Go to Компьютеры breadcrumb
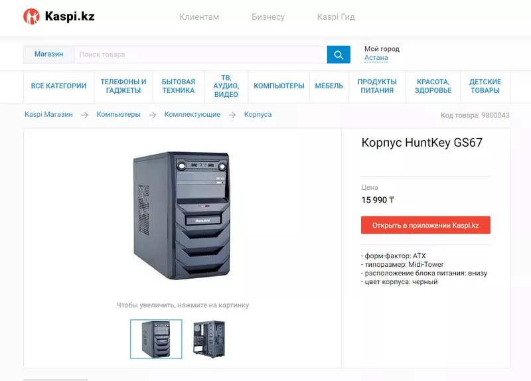Image resolution: width=531 pixels, height=381 pixels. [119, 114]
